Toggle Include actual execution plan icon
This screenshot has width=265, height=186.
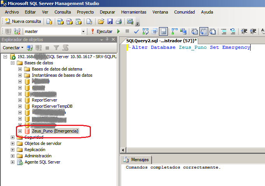point(174,31)
